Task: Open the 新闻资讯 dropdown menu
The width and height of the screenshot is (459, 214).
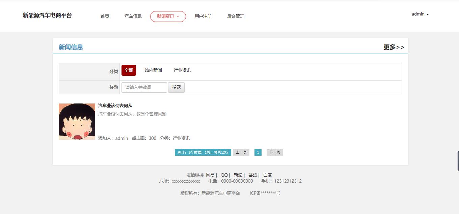Action: [x=168, y=16]
